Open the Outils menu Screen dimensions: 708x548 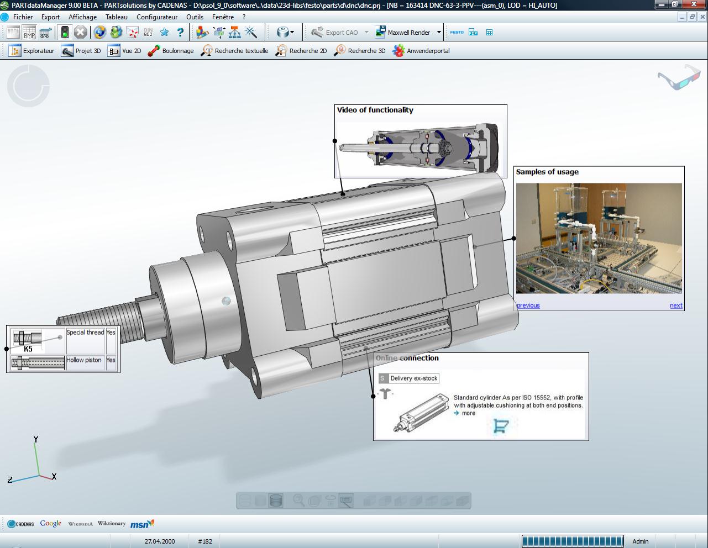pos(195,17)
